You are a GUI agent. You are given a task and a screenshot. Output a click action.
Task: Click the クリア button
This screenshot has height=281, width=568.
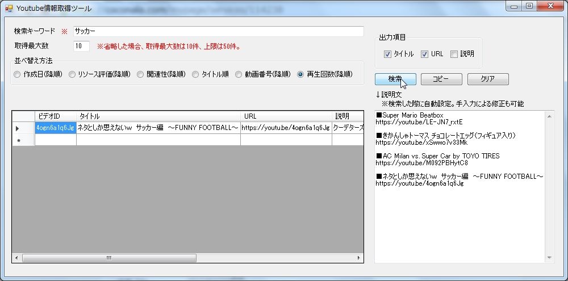tap(488, 79)
